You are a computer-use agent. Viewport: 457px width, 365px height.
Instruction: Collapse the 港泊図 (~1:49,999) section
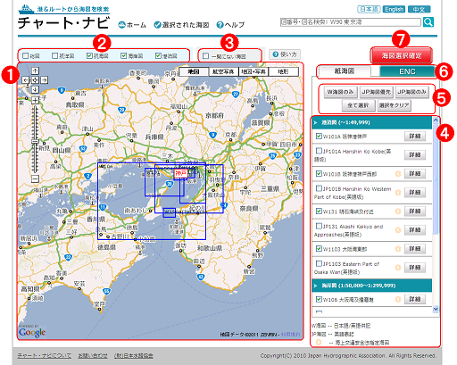pos(372,122)
